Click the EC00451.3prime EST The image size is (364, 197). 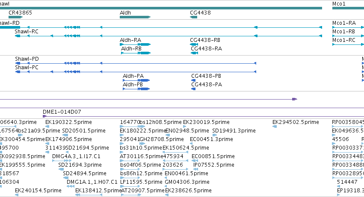pyautogui.click(x=211, y=139)
